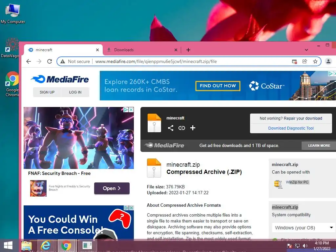Expand the tab search chevron
Viewport: 336px width, 252px height.
(306, 50)
